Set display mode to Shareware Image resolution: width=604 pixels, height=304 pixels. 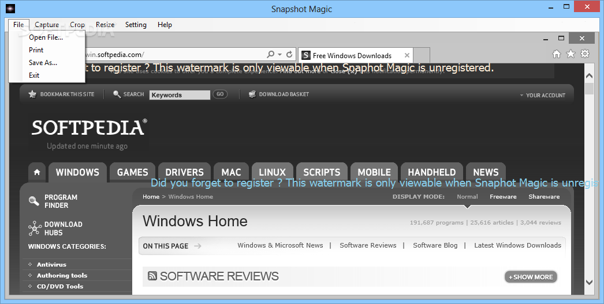pos(544,196)
